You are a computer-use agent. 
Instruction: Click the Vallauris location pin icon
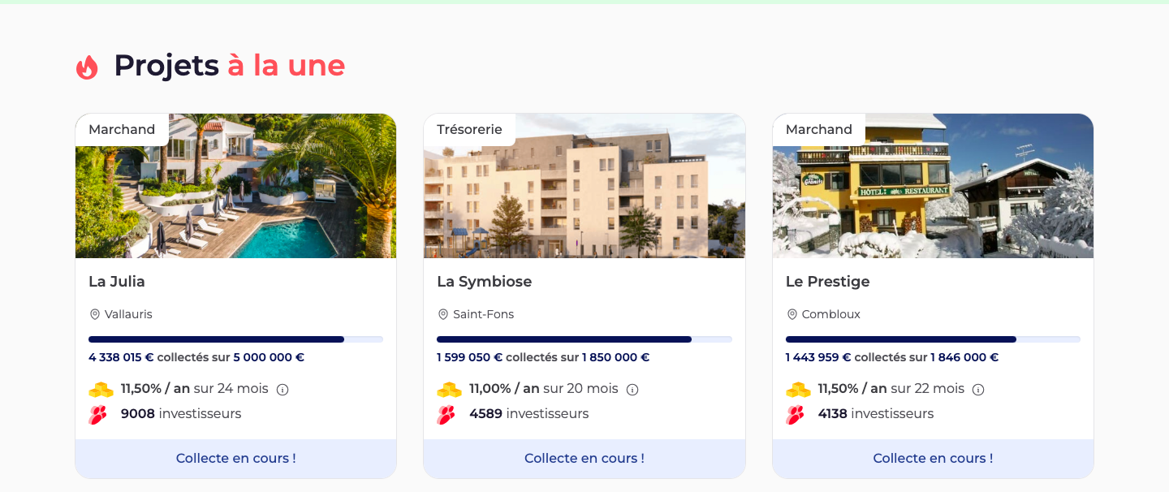[94, 314]
